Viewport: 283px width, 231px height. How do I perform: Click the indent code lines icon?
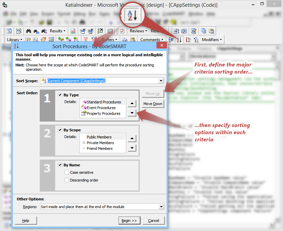[171, 39]
